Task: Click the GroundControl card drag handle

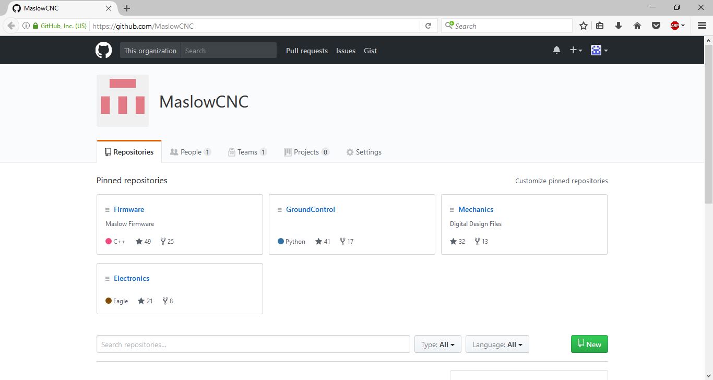Action: [x=280, y=210]
